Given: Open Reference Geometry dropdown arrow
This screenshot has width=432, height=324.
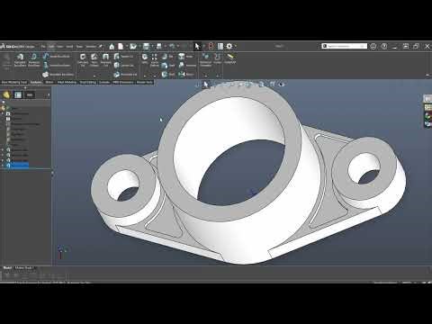Looking at the screenshot, I should [205, 76].
